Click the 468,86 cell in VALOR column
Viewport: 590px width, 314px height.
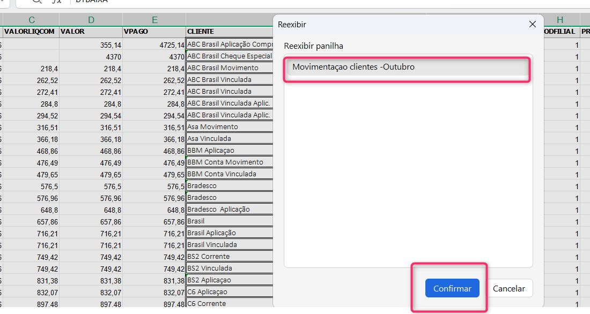pyautogui.click(x=91, y=151)
